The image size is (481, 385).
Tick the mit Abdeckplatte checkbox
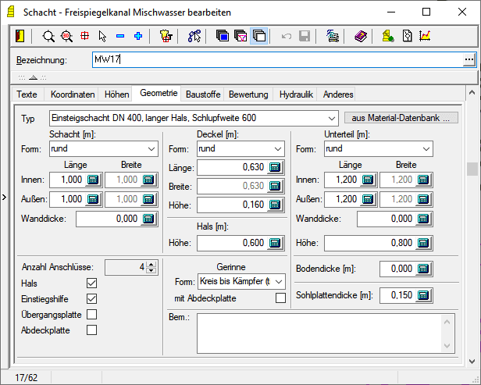pos(281,298)
